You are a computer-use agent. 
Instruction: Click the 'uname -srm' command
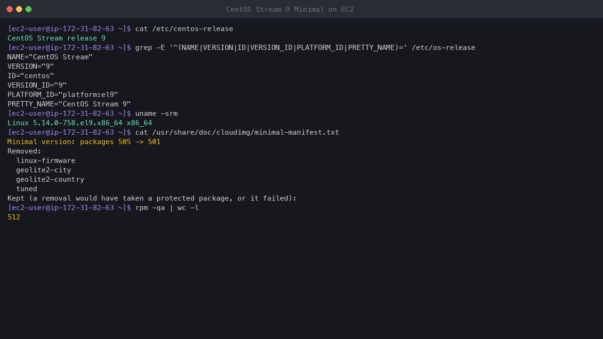[156, 113]
